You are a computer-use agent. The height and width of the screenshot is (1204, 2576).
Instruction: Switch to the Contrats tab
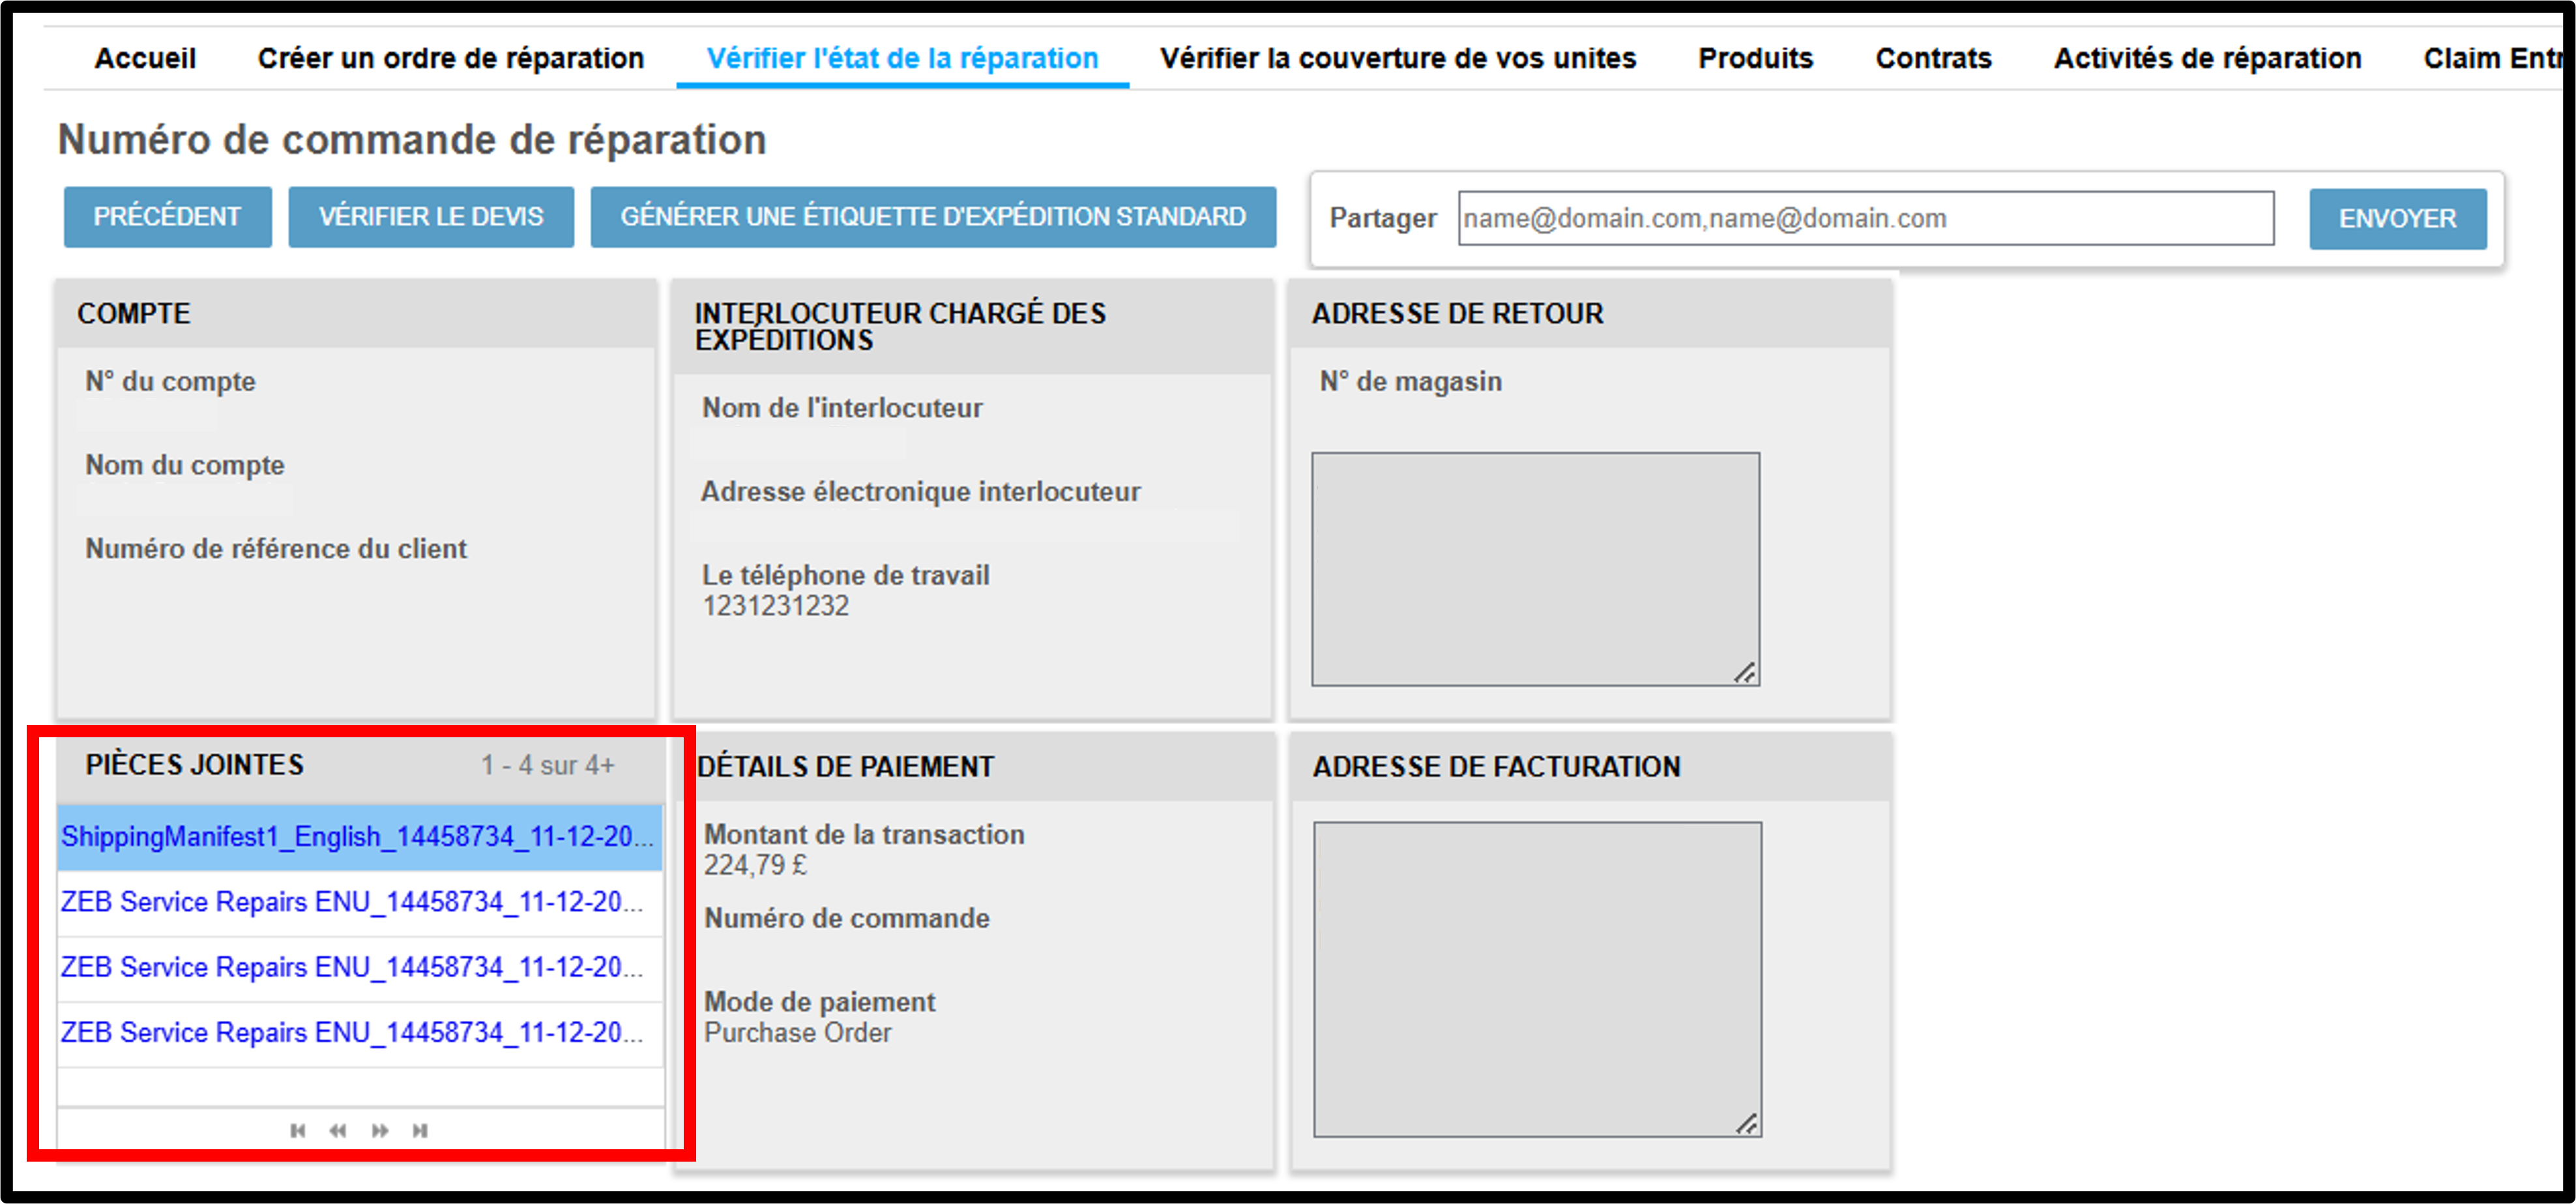point(1933,58)
